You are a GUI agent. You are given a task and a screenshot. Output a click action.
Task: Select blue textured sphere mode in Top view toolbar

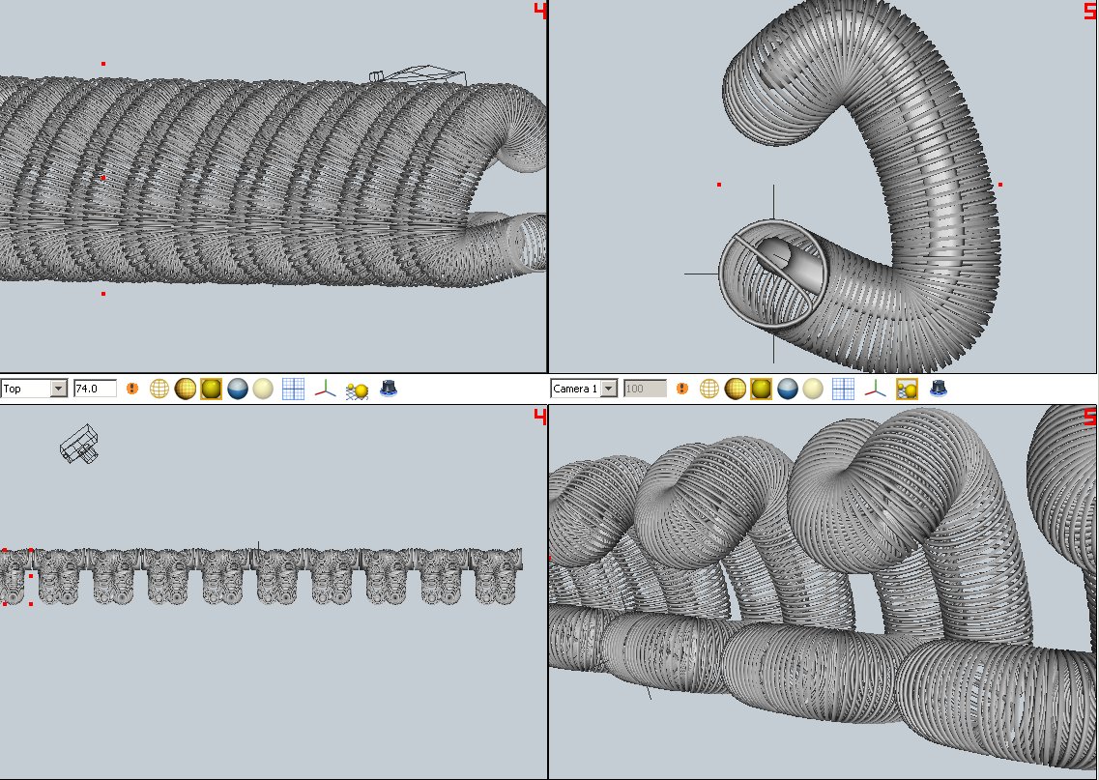(238, 389)
